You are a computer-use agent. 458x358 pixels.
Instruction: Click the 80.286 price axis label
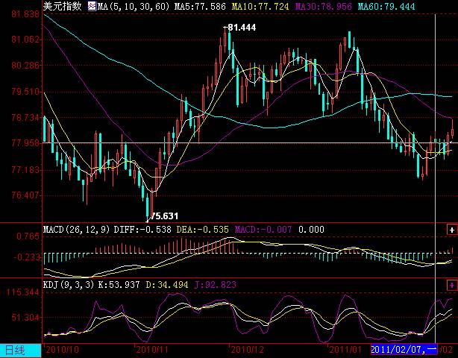point(25,65)
